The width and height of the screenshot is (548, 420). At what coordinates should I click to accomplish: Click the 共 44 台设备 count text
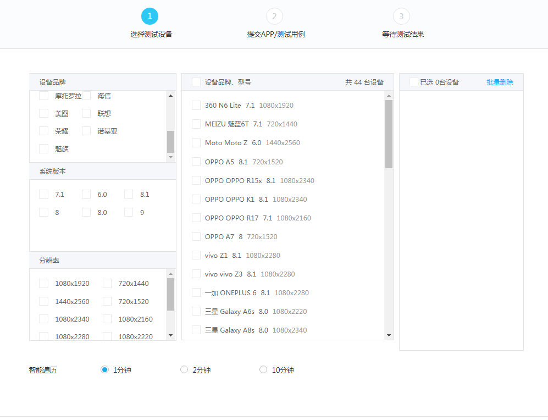(364, 82)
